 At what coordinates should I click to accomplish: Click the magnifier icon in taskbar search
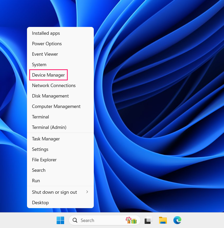pos(75,220)
